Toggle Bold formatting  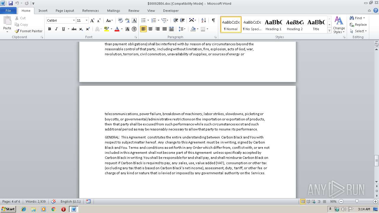[49, 29]
